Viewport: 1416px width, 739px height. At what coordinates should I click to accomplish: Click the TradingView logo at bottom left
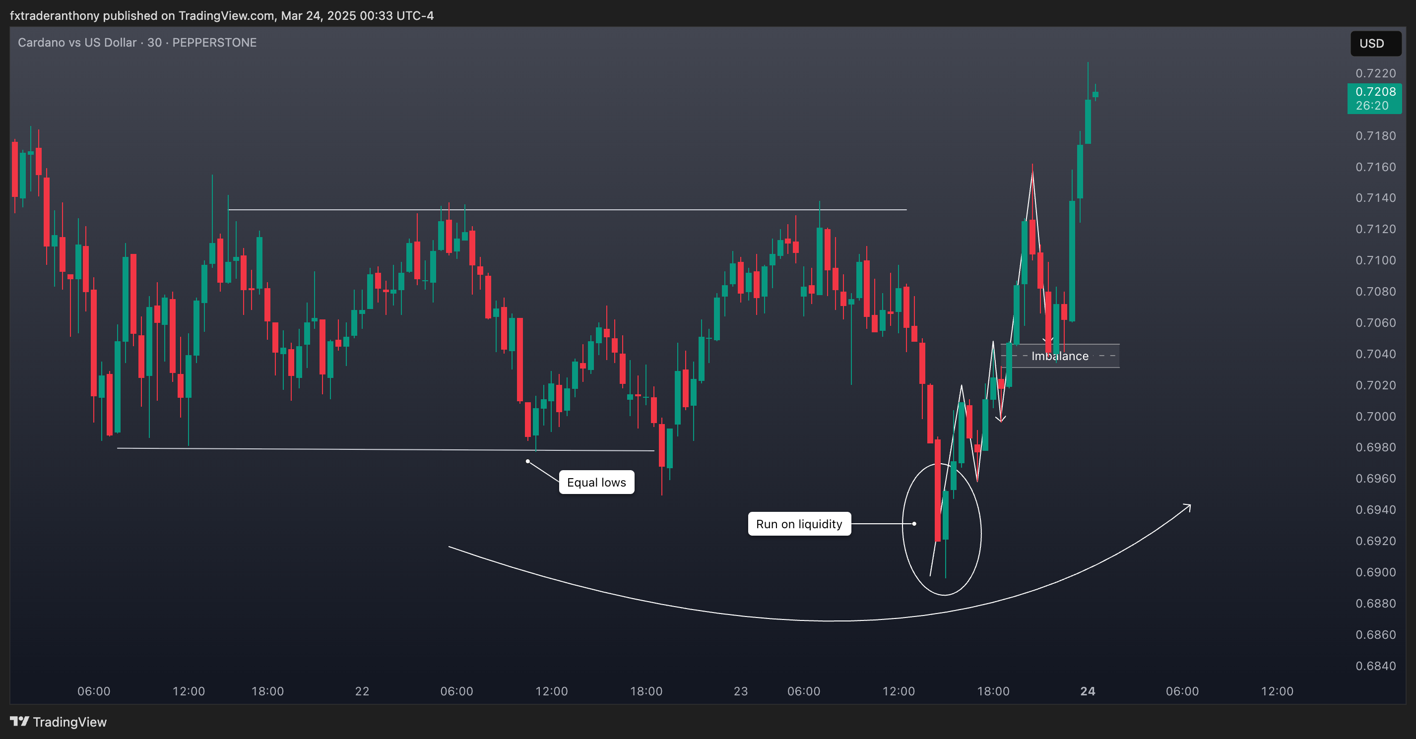tap(58, 722)
